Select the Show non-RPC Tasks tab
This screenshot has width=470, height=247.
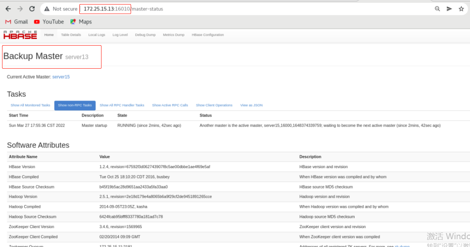tap(75, 105)
